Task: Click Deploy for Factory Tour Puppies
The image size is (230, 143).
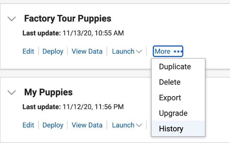Action: tap(53, 52)
